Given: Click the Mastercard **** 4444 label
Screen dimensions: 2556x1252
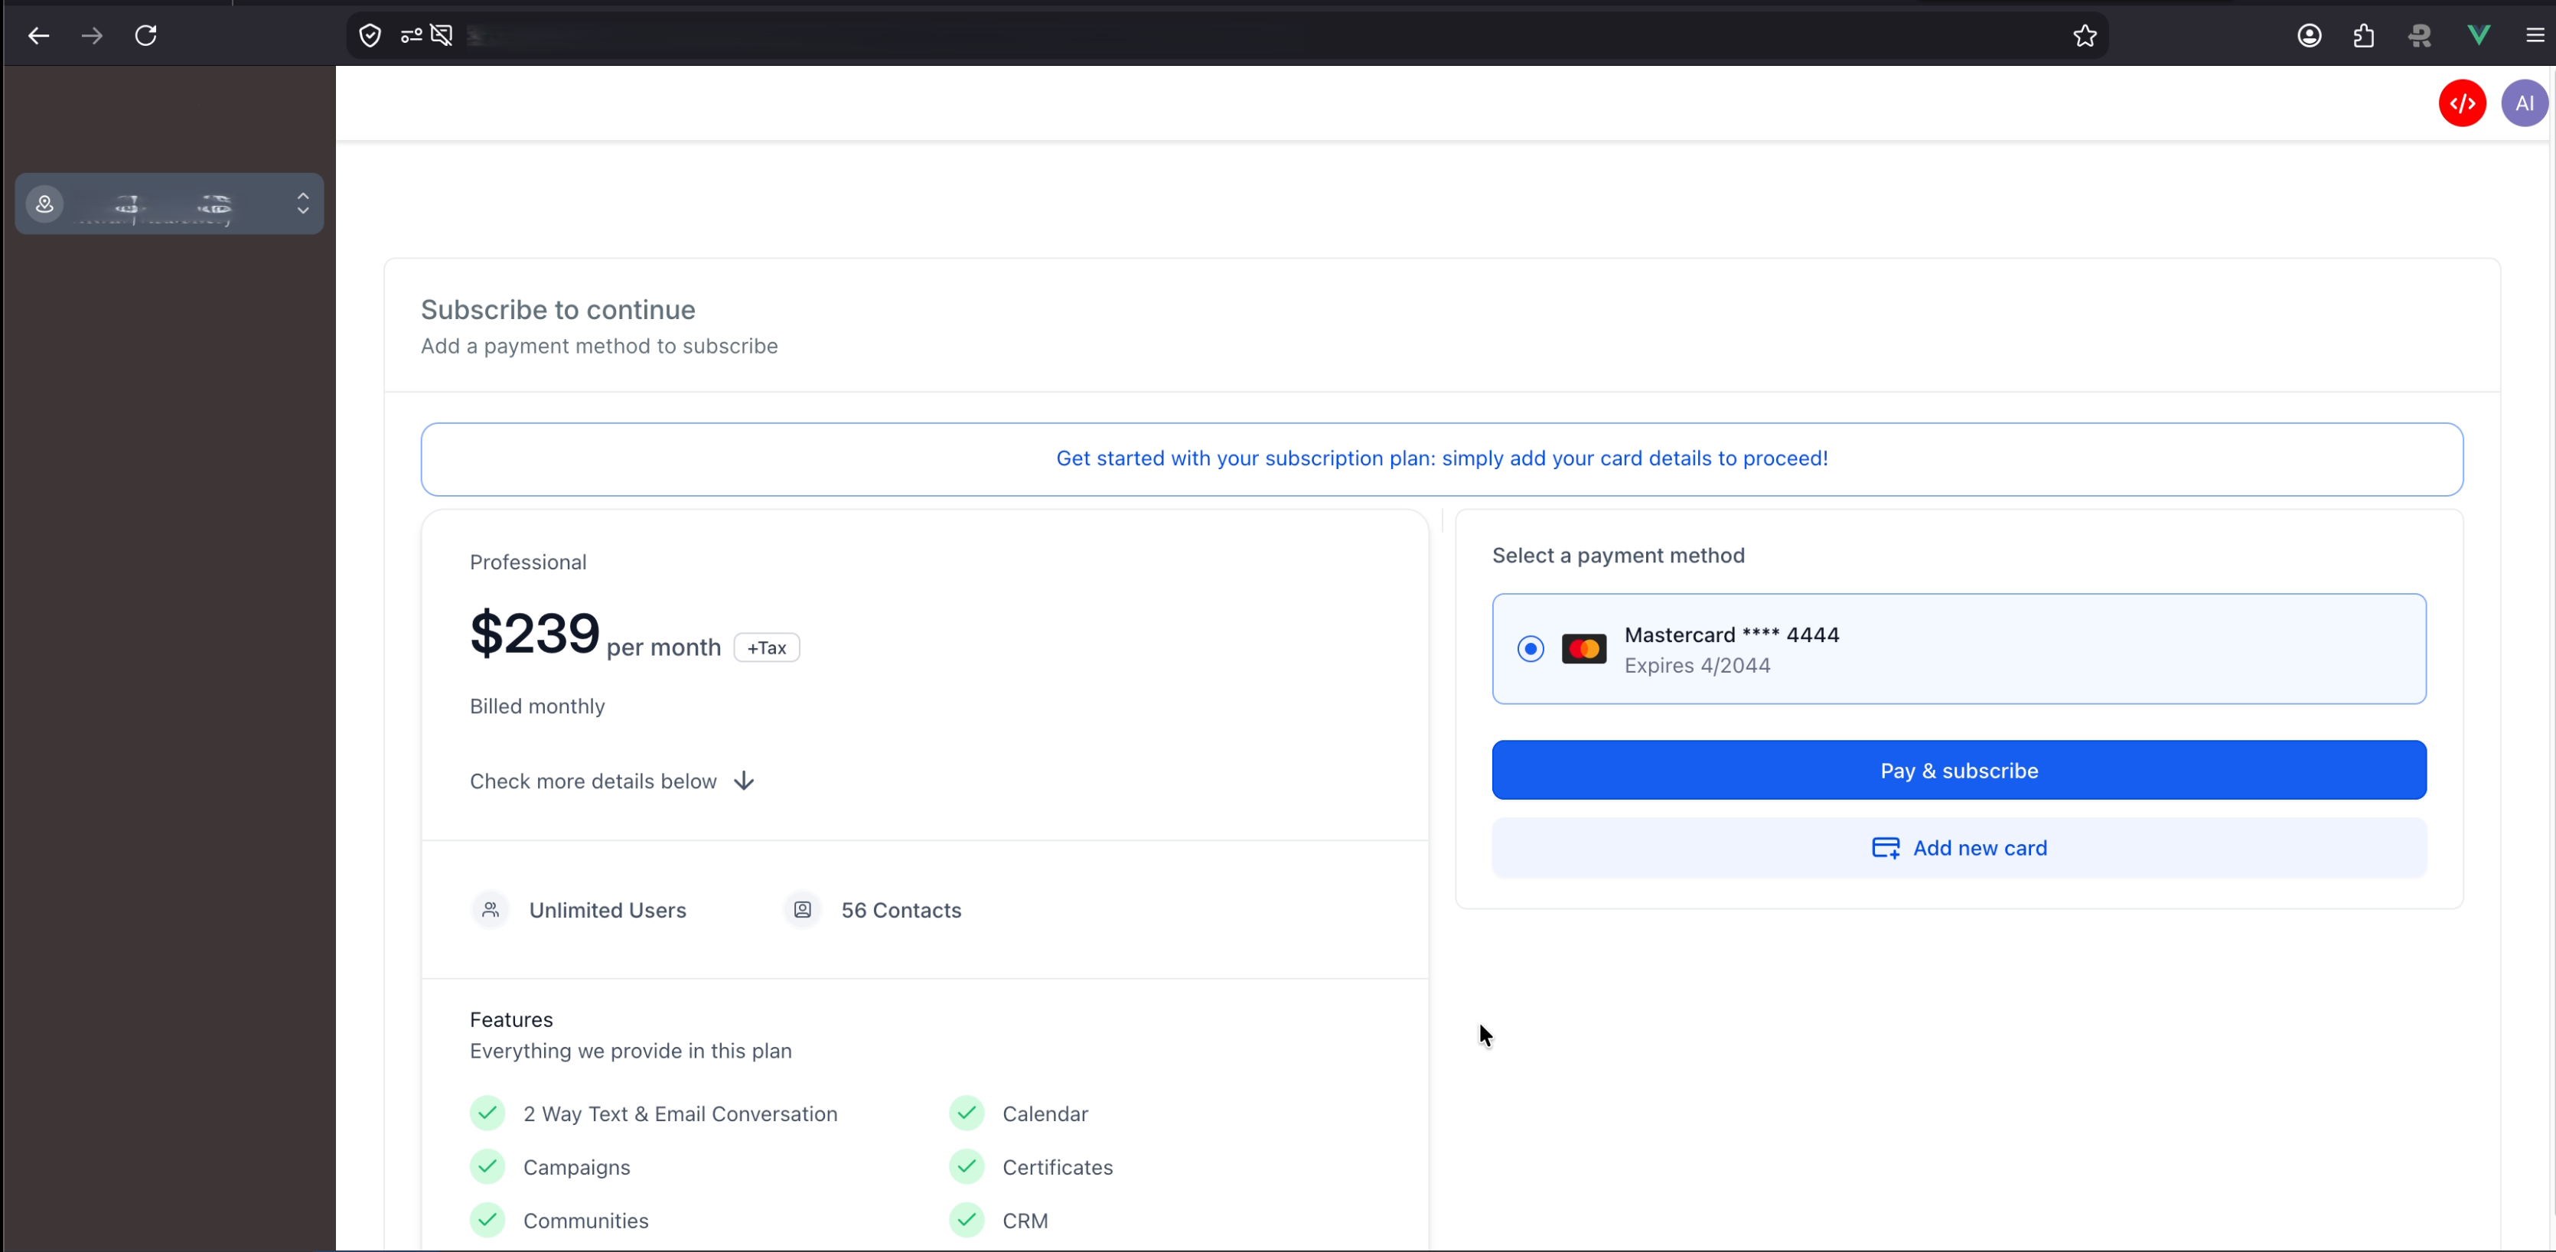Looking at the screenshot, I should coord(1732,635).
